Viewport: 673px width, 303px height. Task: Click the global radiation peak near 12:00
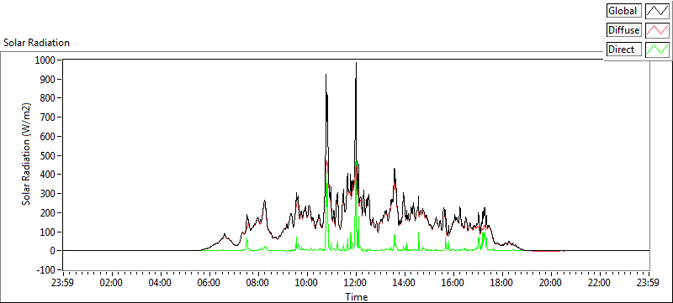pos(356,64)
